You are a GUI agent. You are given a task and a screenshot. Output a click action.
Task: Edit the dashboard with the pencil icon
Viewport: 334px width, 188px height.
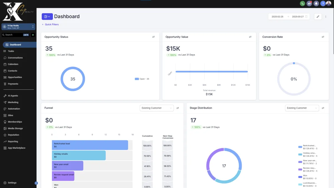(318, 17)
